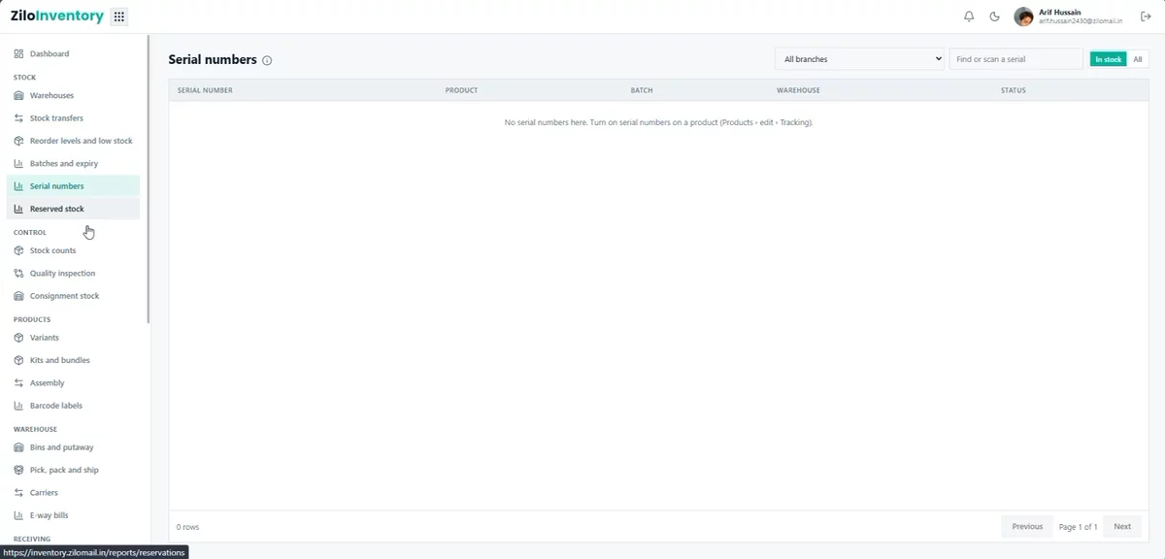Click the Status column header
Image resolution: width=1165 pixels, height=559 pixels.
(1014, 90)
